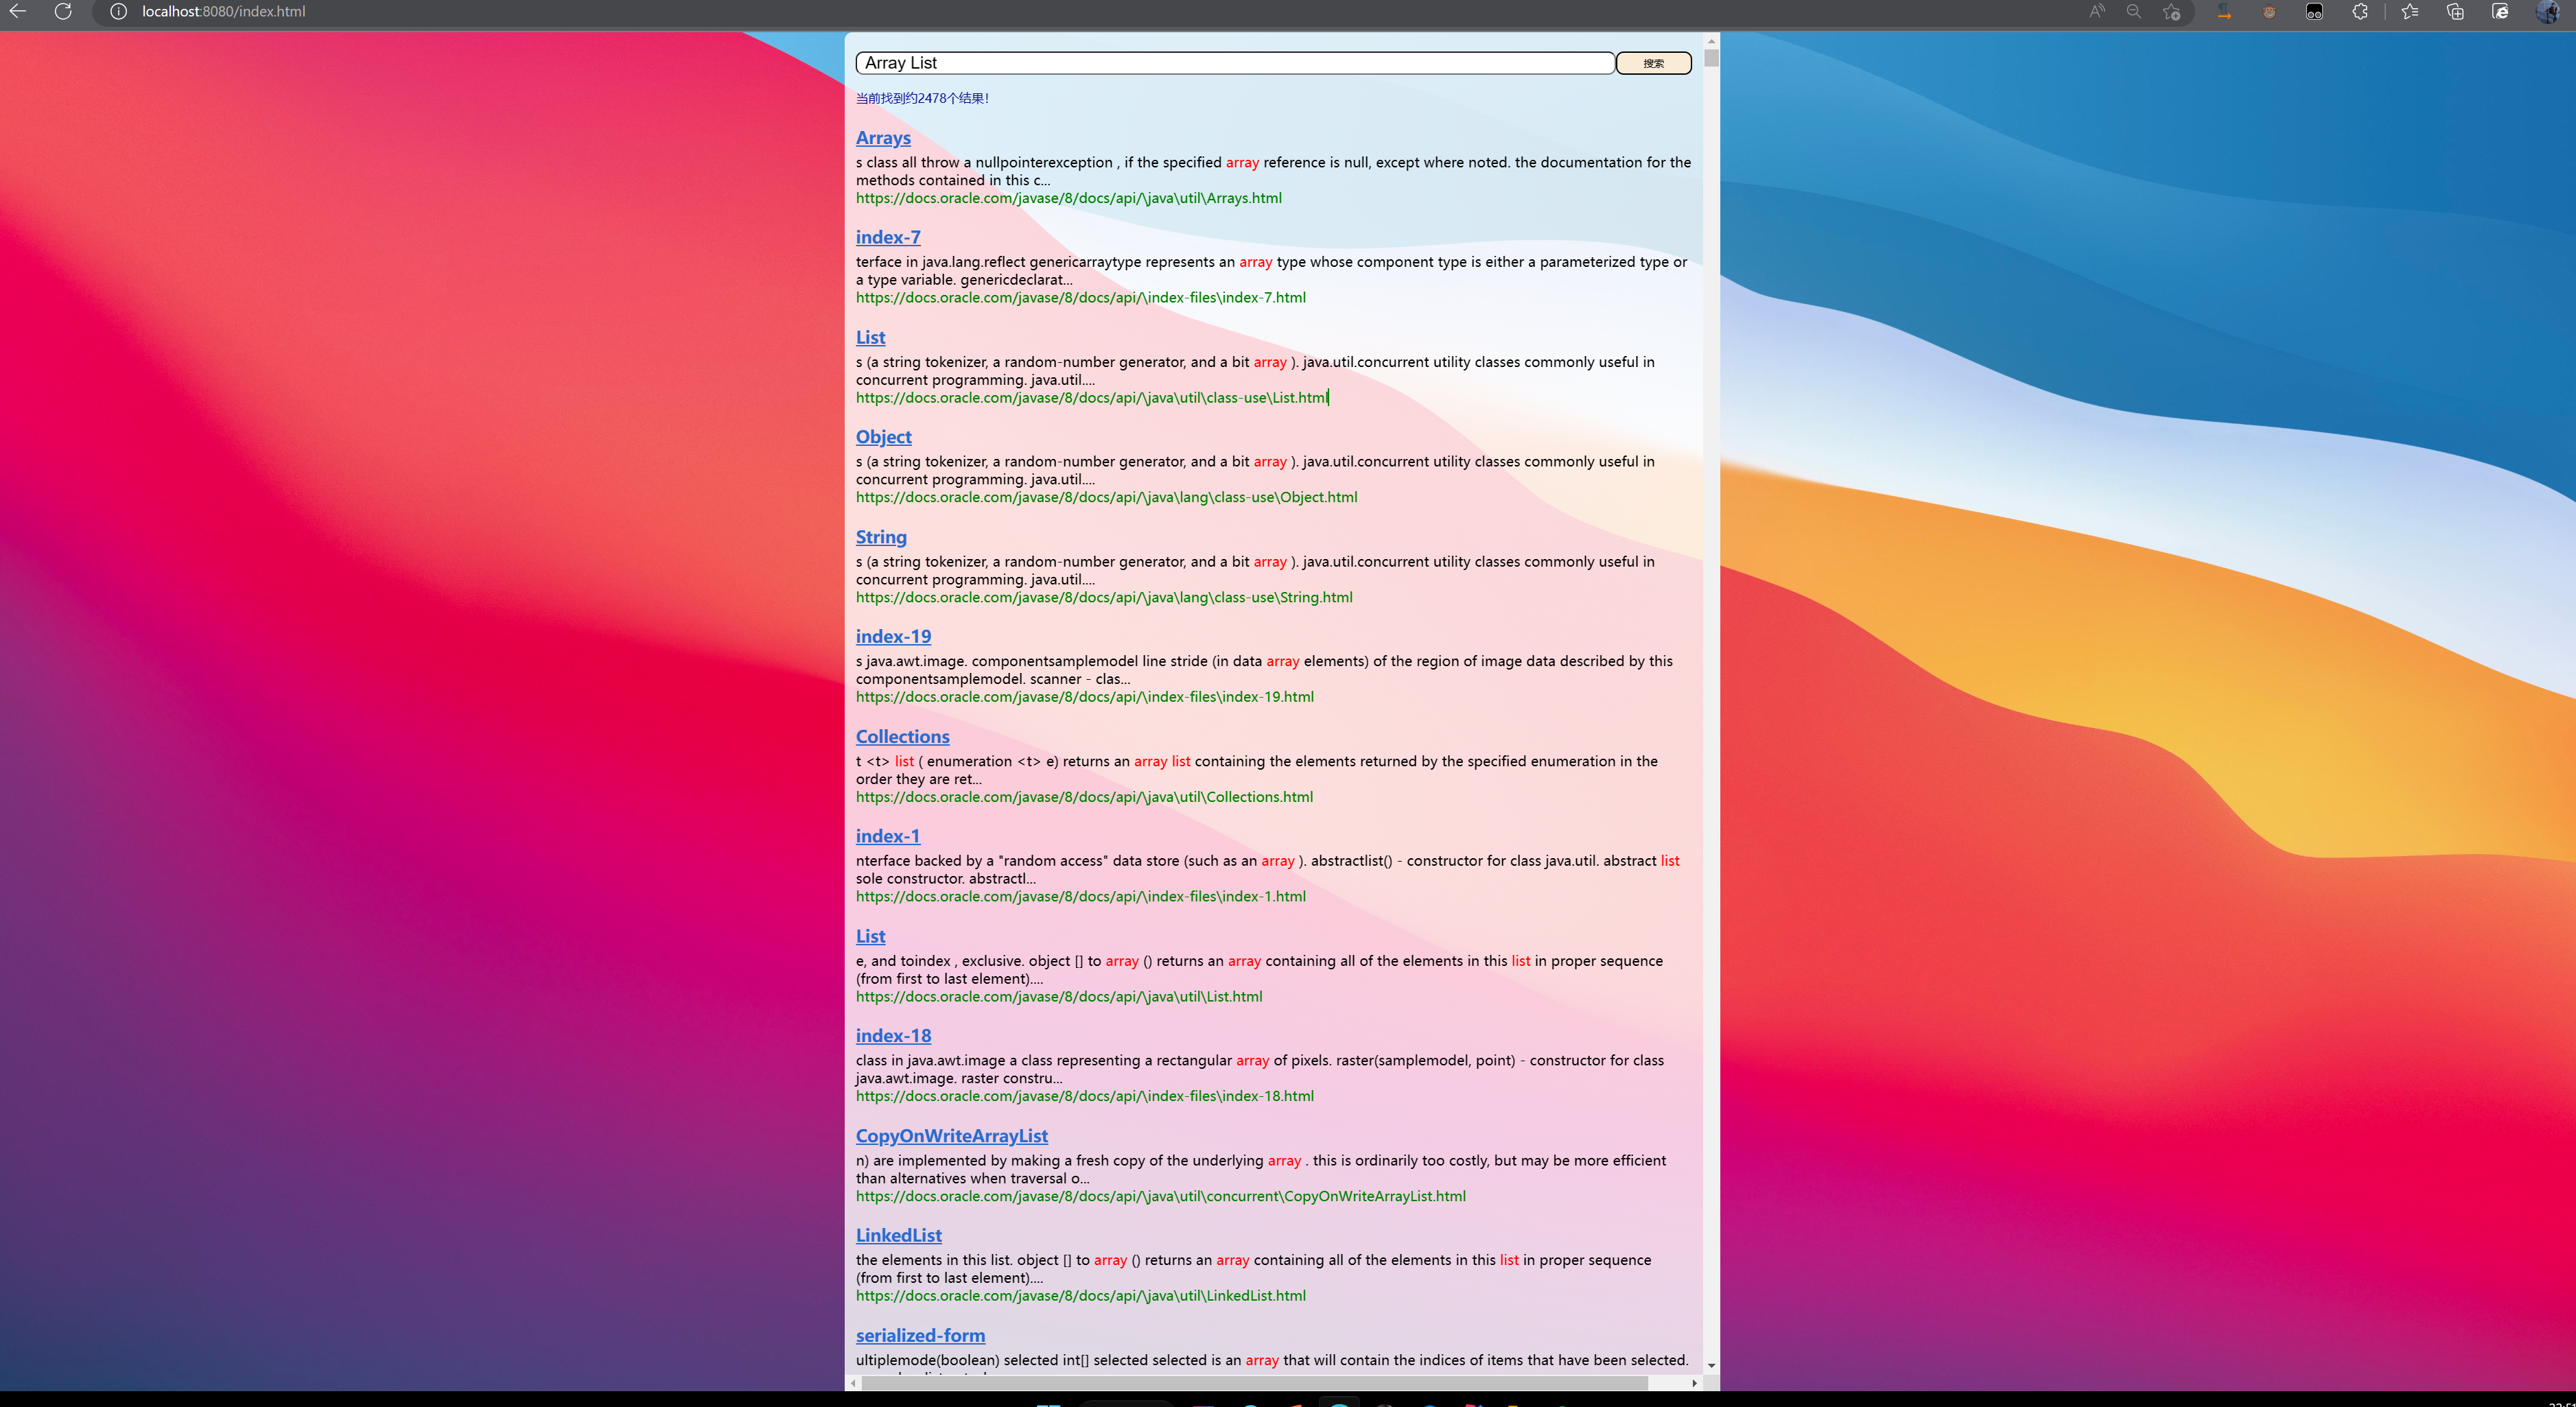Open the index-19 result link
Image resolution: width=2576 pixels, height=1407 pixels.
893,636
